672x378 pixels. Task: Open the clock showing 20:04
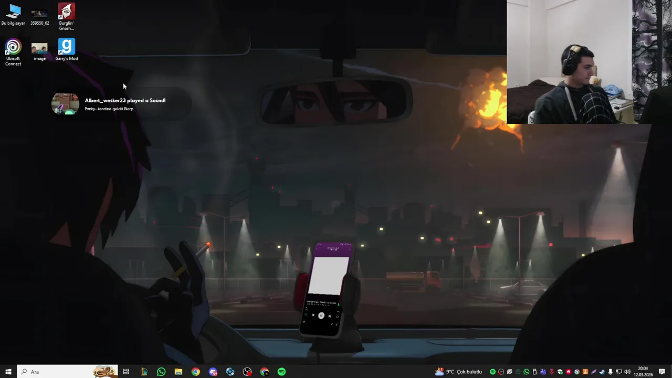coord(643,372)
